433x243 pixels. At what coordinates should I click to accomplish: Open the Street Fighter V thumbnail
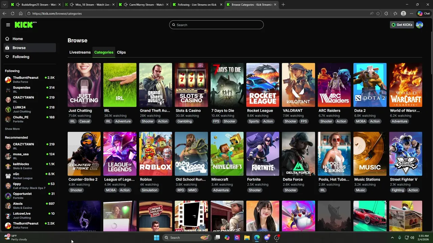pos(406,154)
